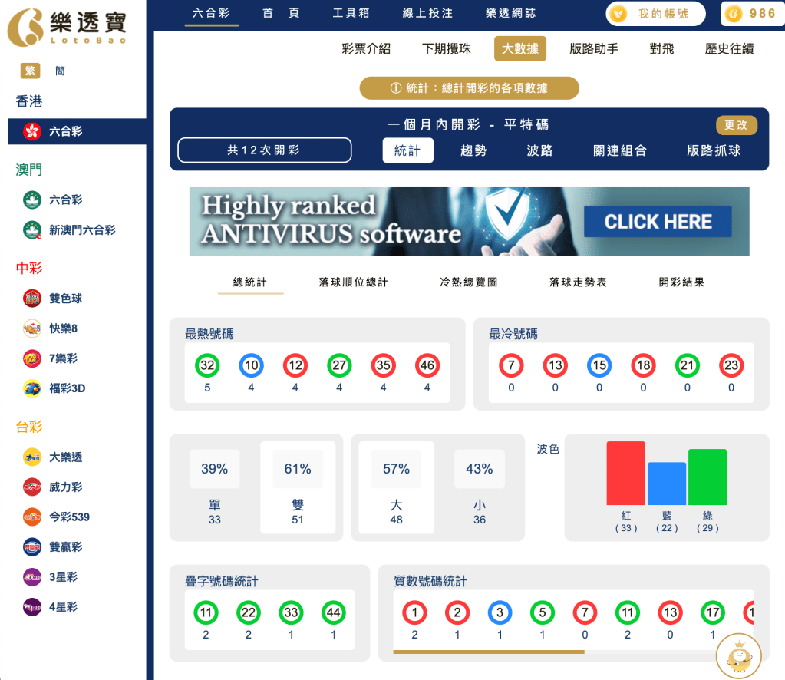Screen dimensions: 785x680
Task: Click the 威力彩 icon
Action: [x=31, y=487]
